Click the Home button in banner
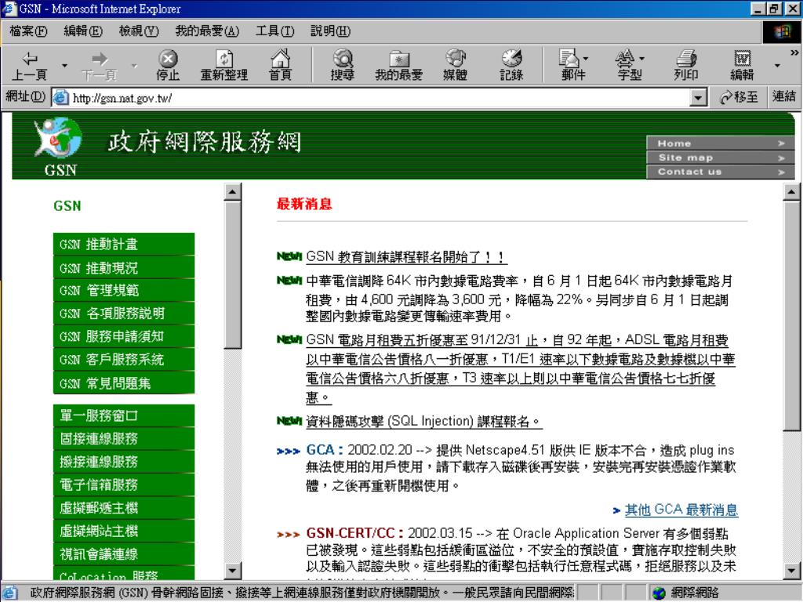Viewport: 803px width, 602px height. click(721, 143)
